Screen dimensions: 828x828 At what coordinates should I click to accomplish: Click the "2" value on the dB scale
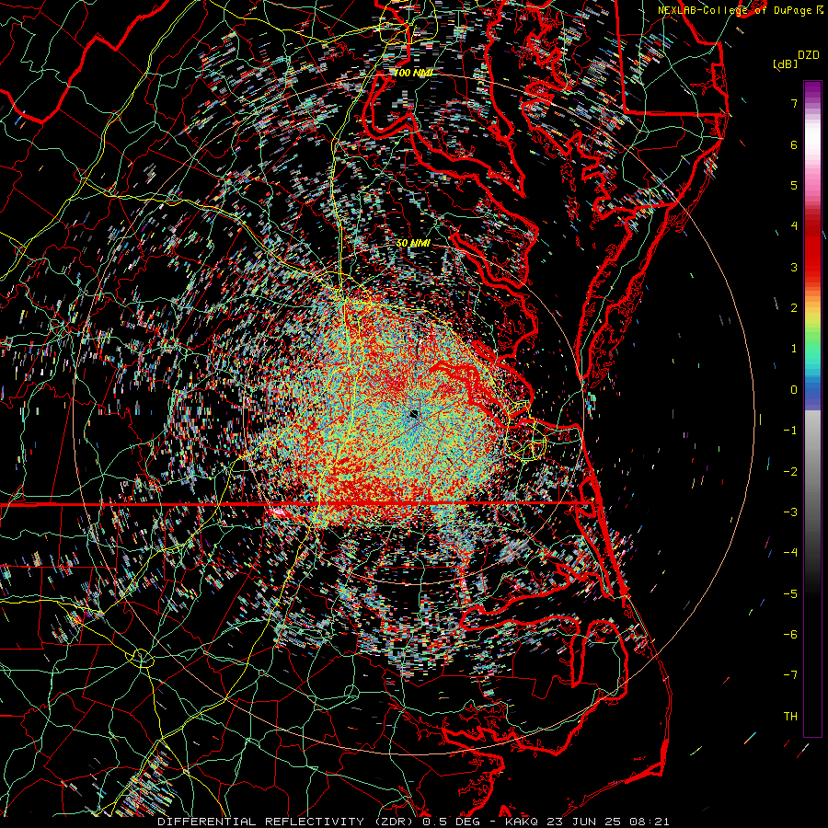pos(794,308)
